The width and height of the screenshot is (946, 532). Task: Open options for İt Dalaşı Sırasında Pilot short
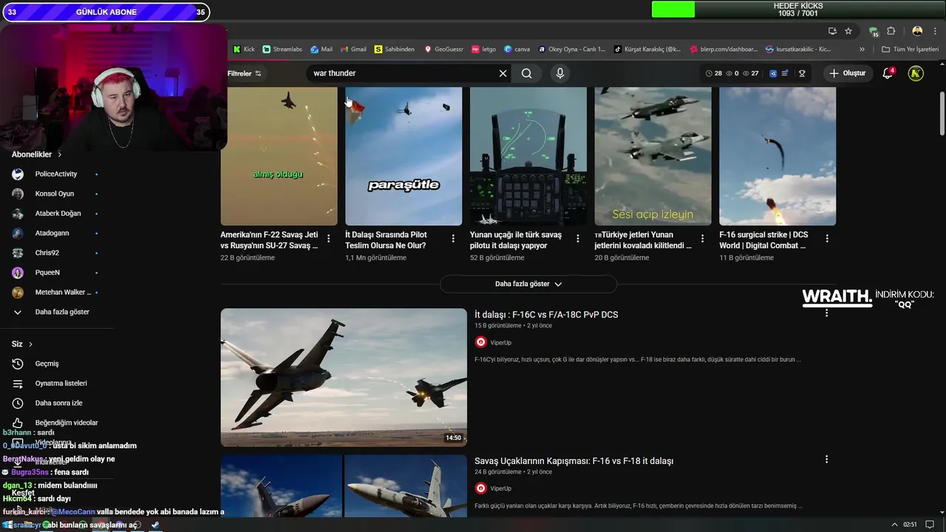(453, 239)
